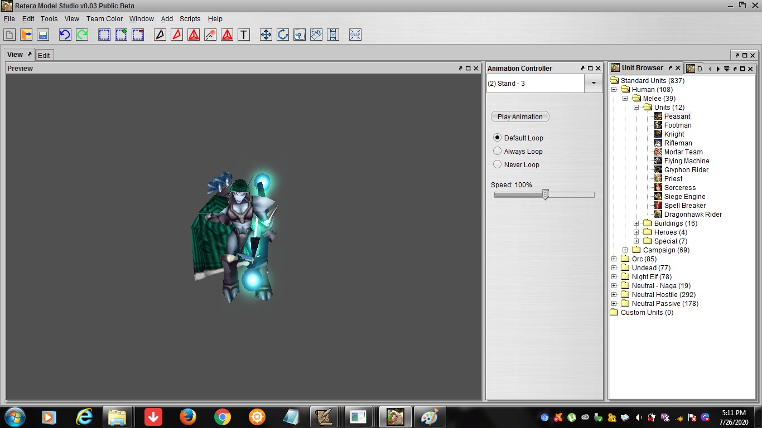Expand the Heroes (4) node

pyautogui.click(x=636, y=232)
